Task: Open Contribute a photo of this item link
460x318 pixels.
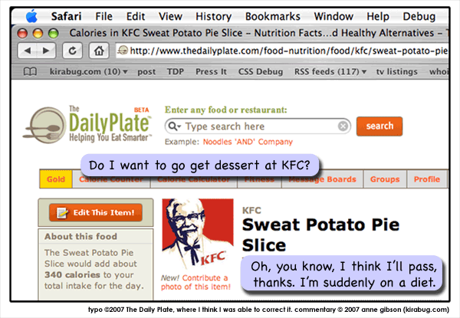Action: [195, 282]
